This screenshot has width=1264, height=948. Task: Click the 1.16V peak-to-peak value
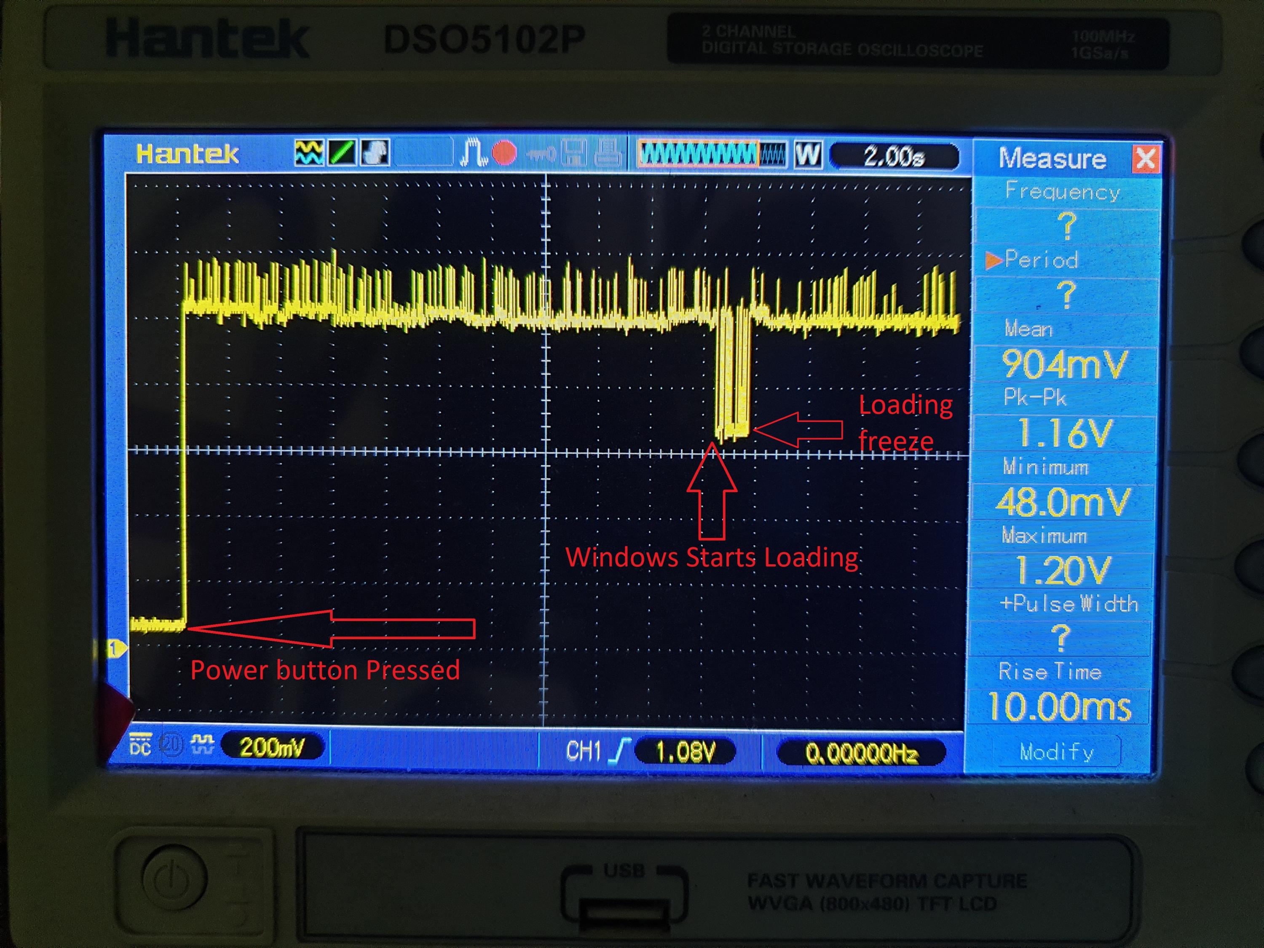pos(1065,433)
